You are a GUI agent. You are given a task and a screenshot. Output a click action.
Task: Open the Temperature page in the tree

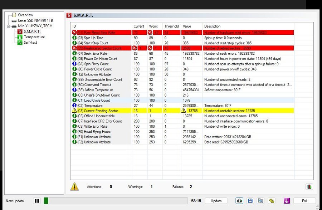point(34,37)
